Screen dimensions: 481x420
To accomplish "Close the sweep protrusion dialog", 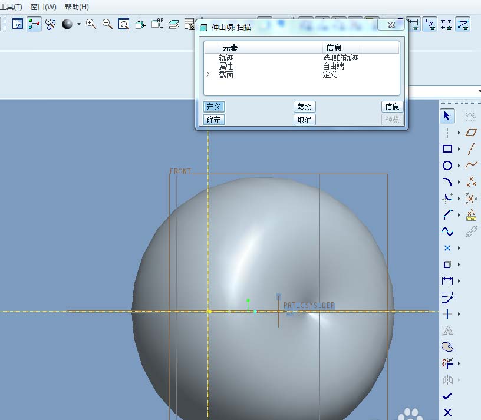I will (391, 25).
